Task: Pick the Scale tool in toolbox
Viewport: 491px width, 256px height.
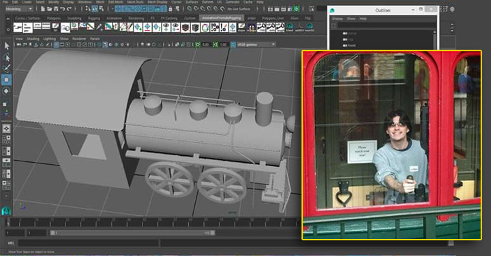Action: click(x=6, y=103)
